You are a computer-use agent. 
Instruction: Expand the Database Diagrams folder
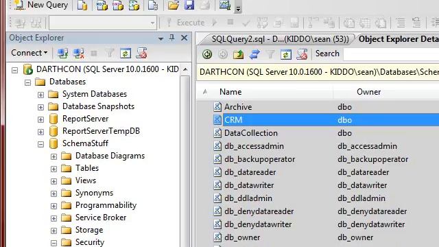54,156
